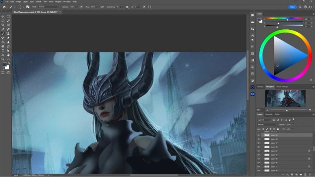Open the Smoothing dropdown arrow
Viewport: 315px width, 177px height.
[123, 7]
